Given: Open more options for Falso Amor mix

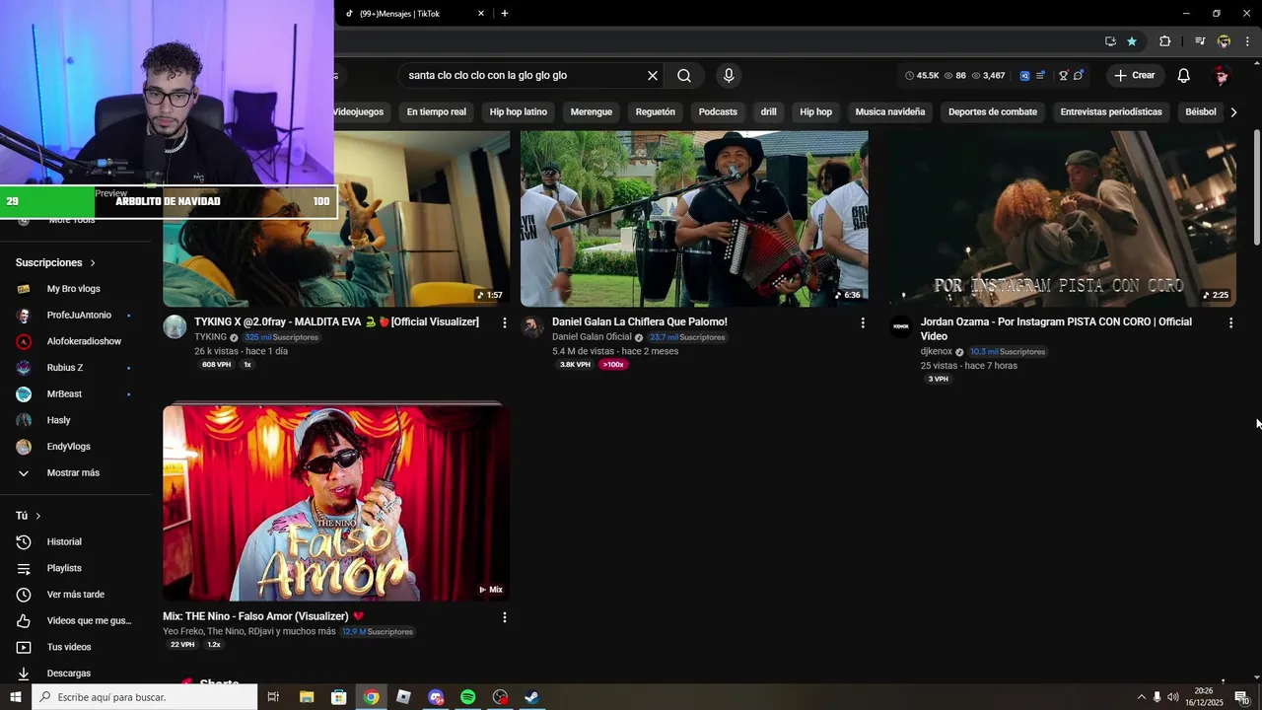Looking at the screenshot, I should pyautogui.click(x=505, y=617).
